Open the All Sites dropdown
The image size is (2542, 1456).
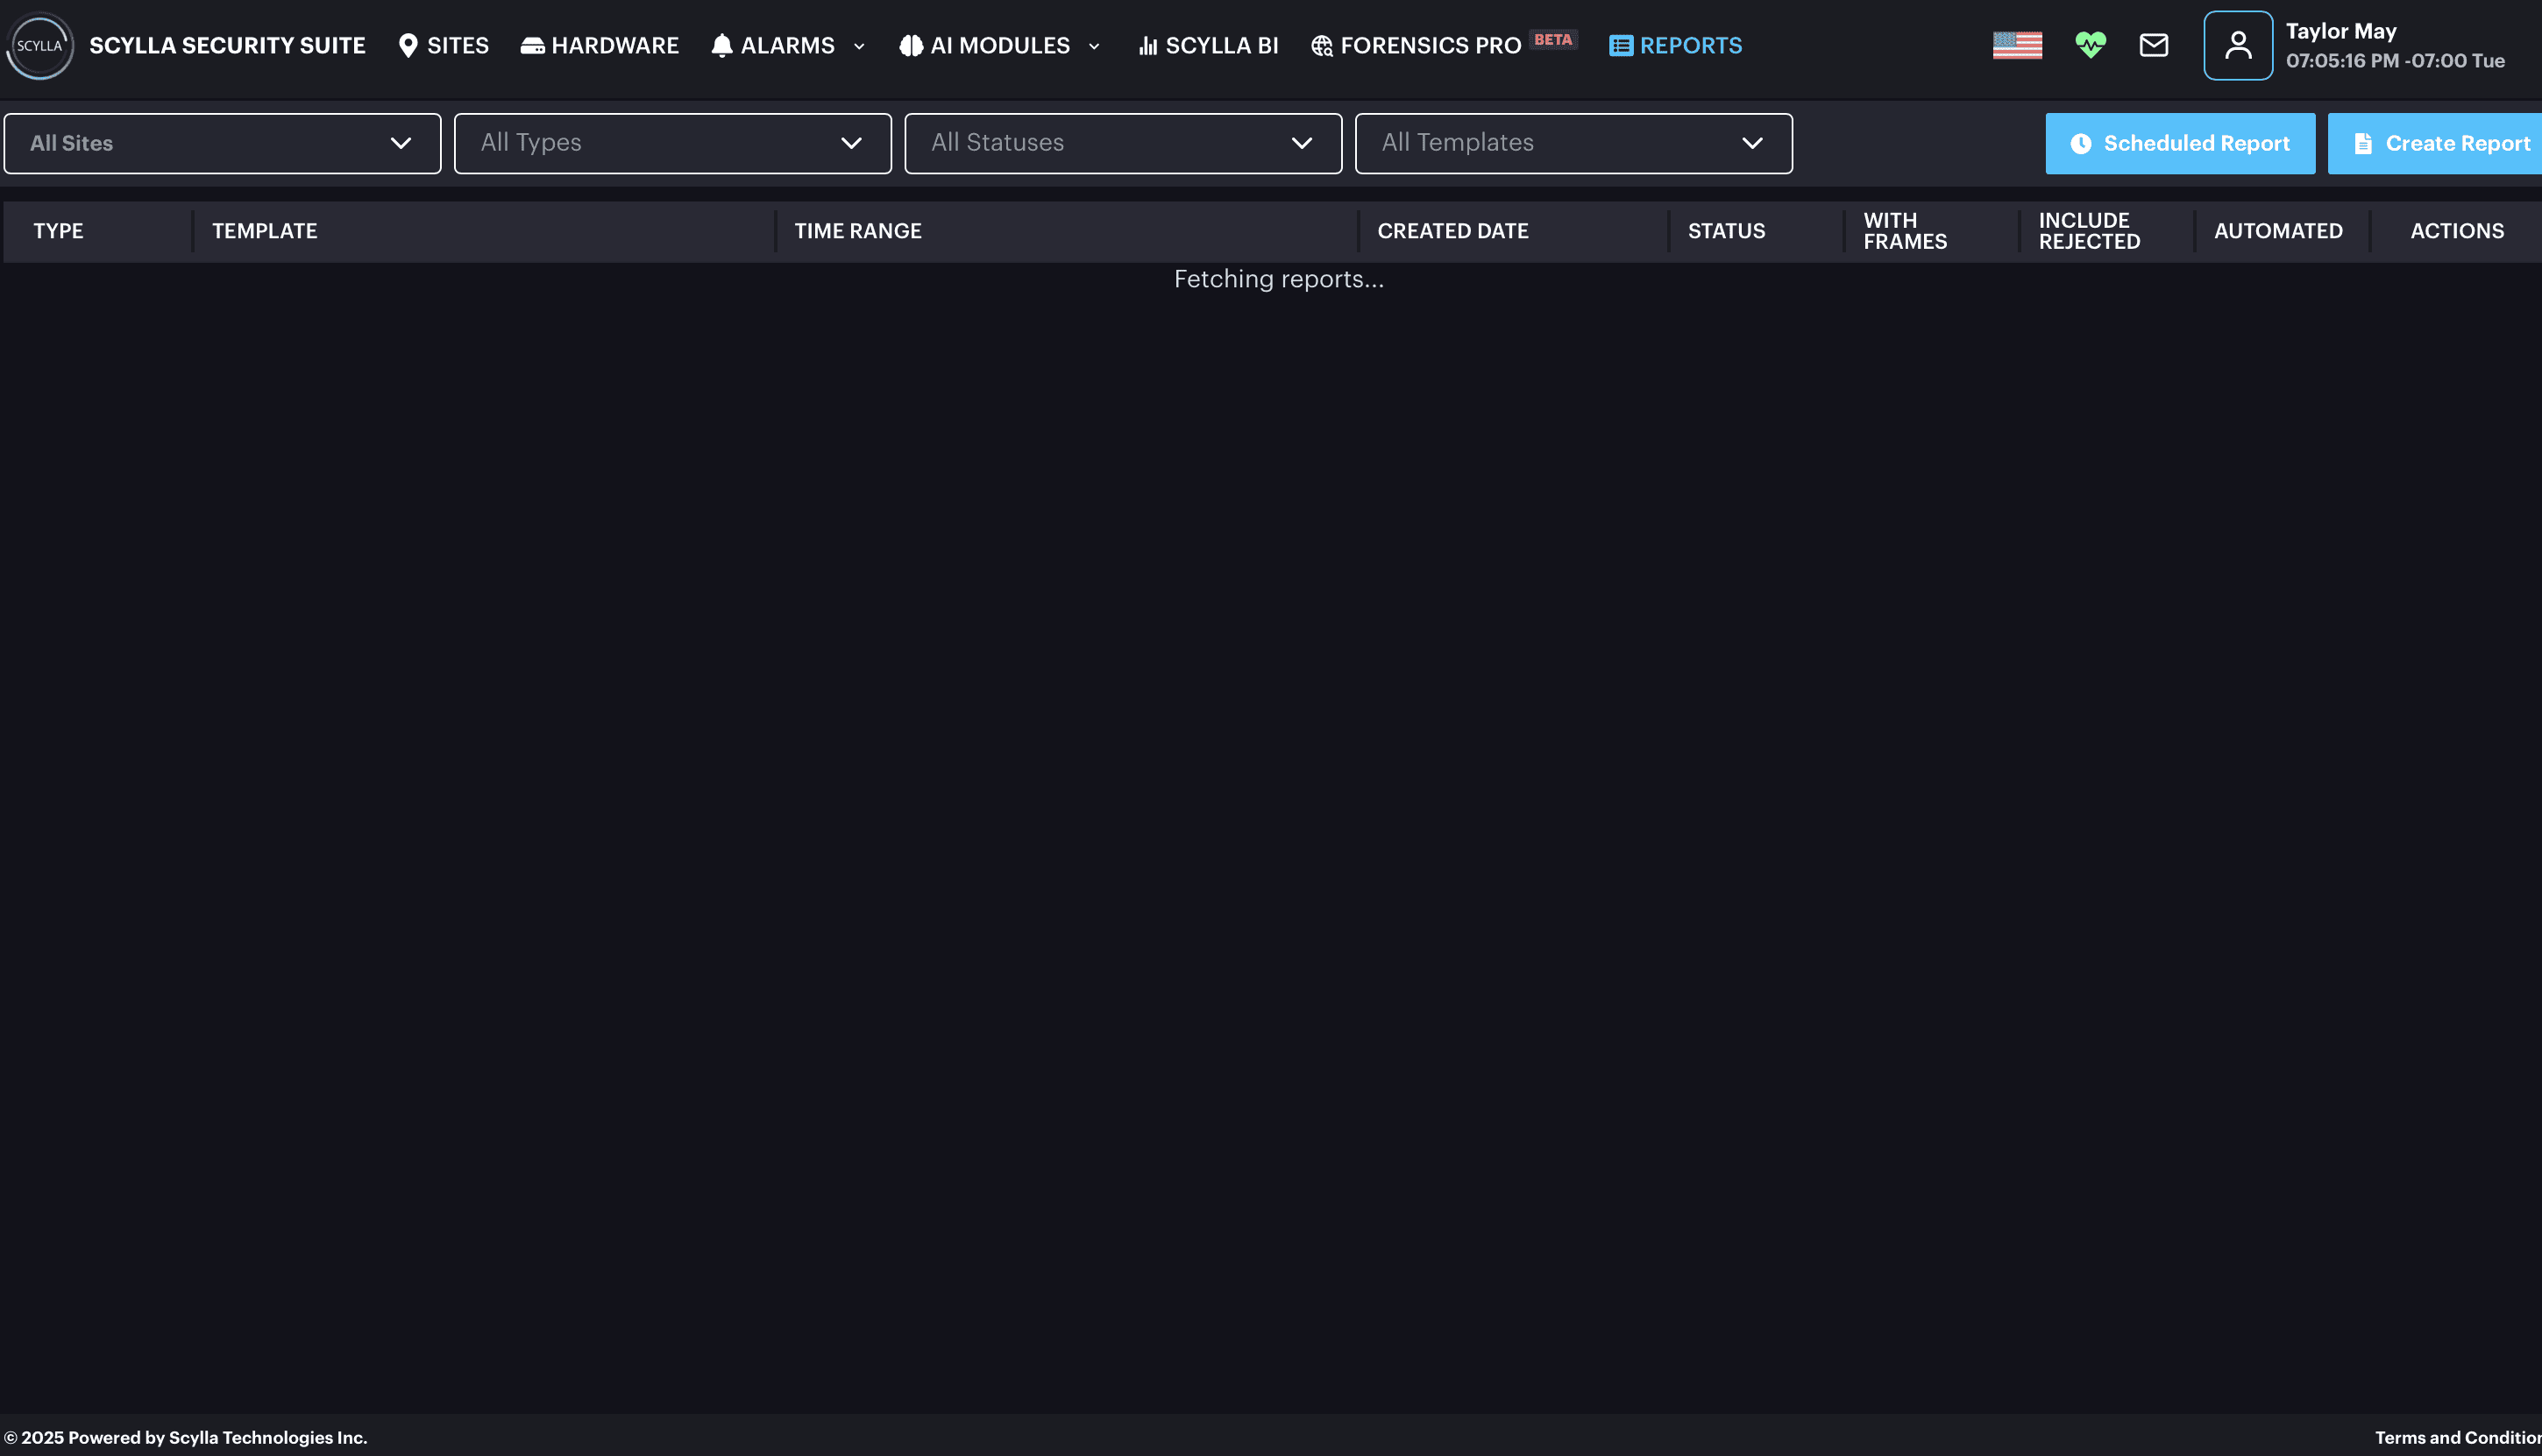(222, 143)
